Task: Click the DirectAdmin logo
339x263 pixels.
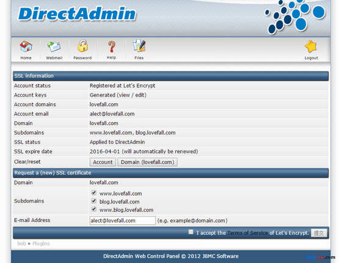Action: coord(77,14)
